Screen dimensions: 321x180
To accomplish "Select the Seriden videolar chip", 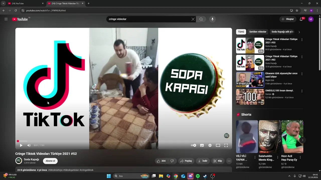I will point(258,32).
